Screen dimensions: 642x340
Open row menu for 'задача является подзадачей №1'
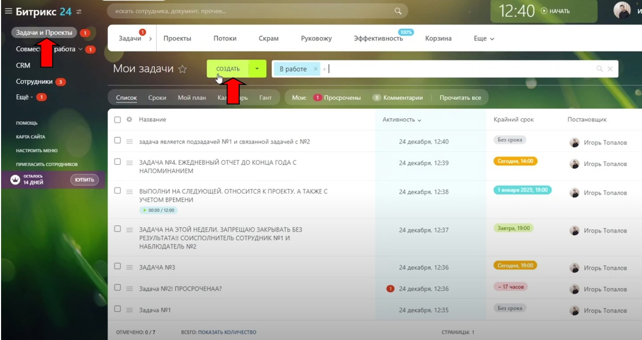pos(129,142)
